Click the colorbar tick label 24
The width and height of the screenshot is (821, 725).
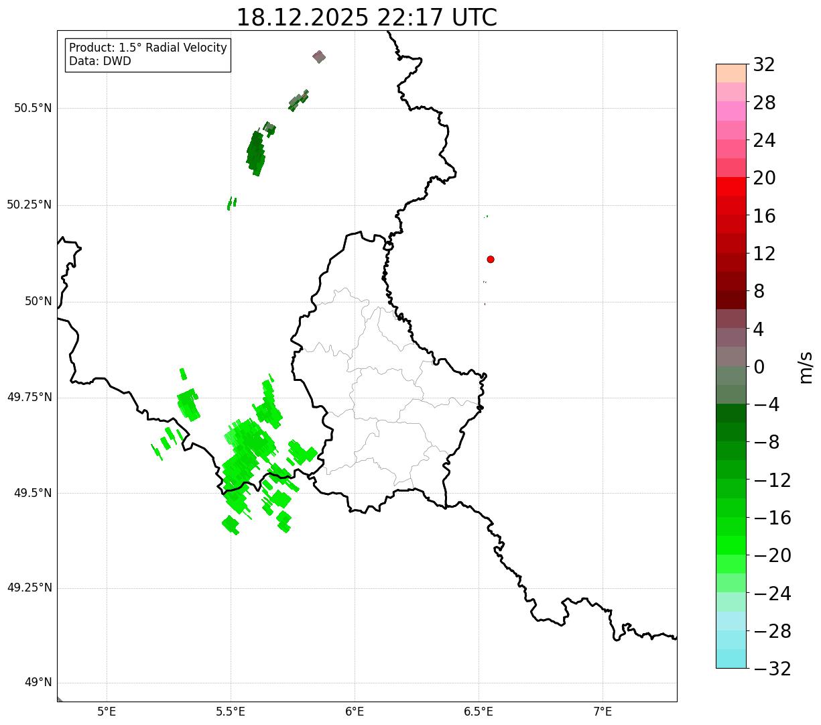(764, 140)
